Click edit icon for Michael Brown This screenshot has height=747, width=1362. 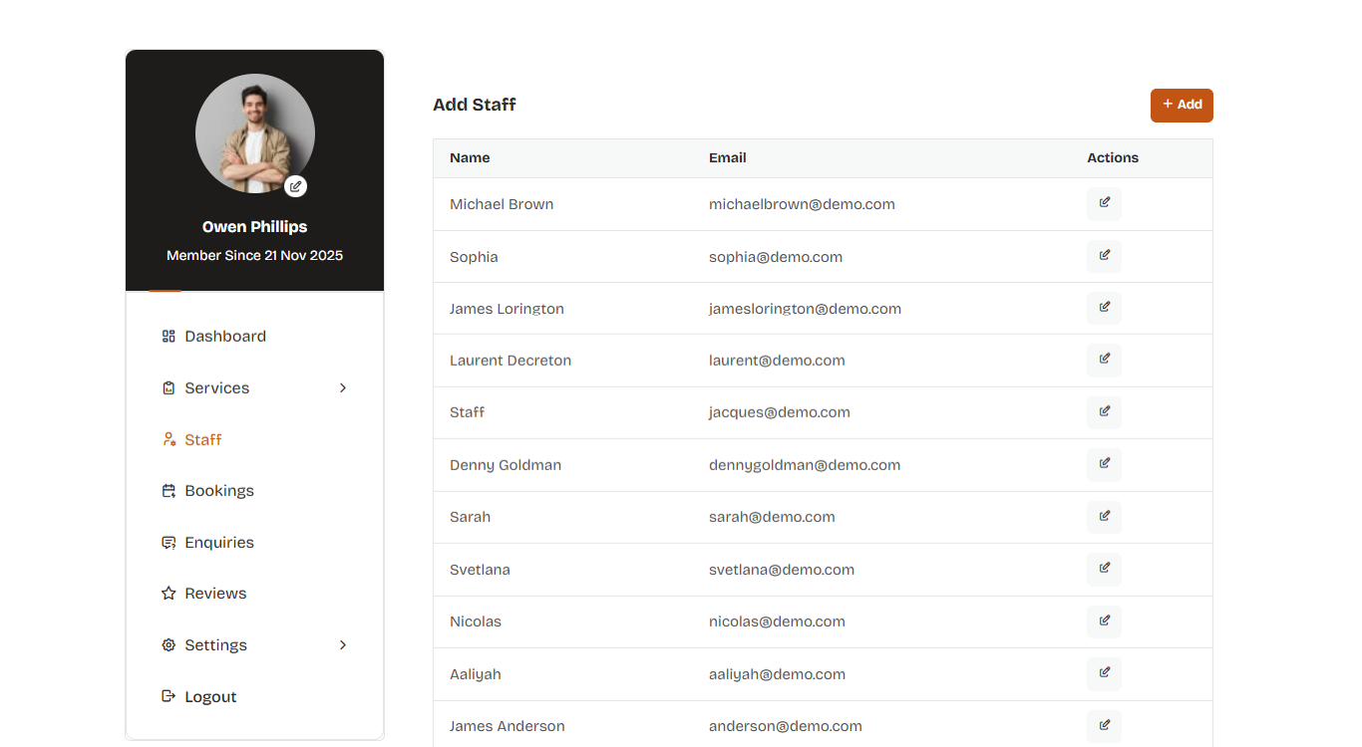(x=1104, y=204)
